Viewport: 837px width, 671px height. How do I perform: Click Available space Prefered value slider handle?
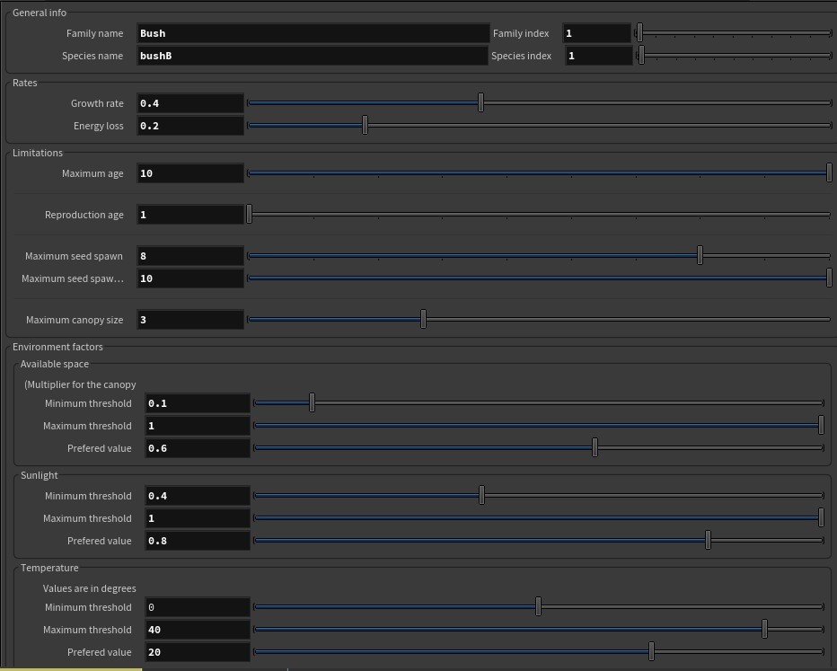coord(595,447)
